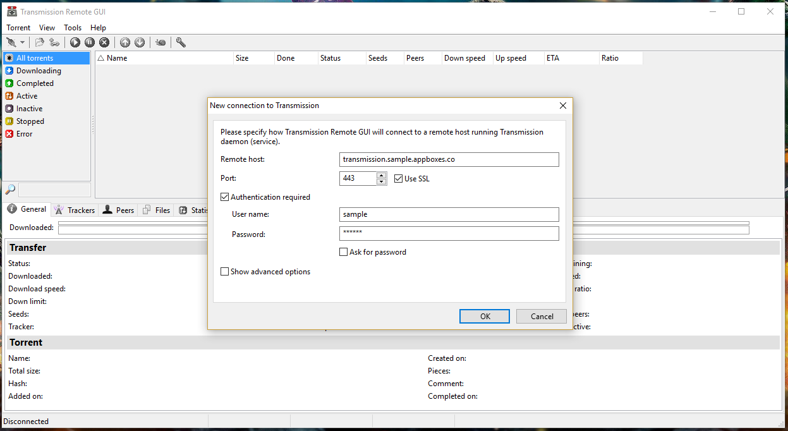Sort torrents by the ETA column

[572, 58]
